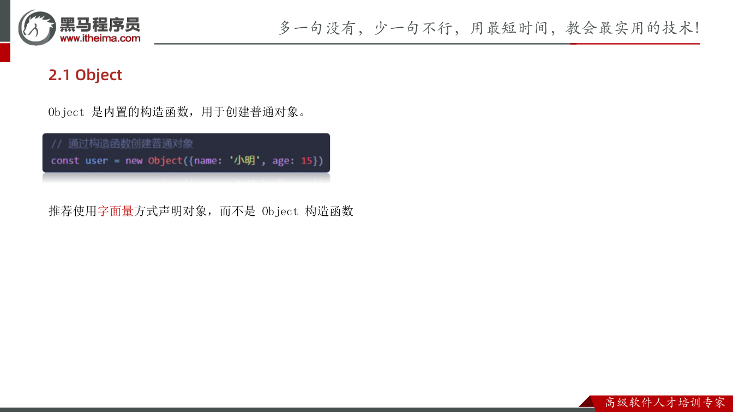Screen dimensions: 733x412
Task: Click the red word 字面量
Action: click(116, 211)
